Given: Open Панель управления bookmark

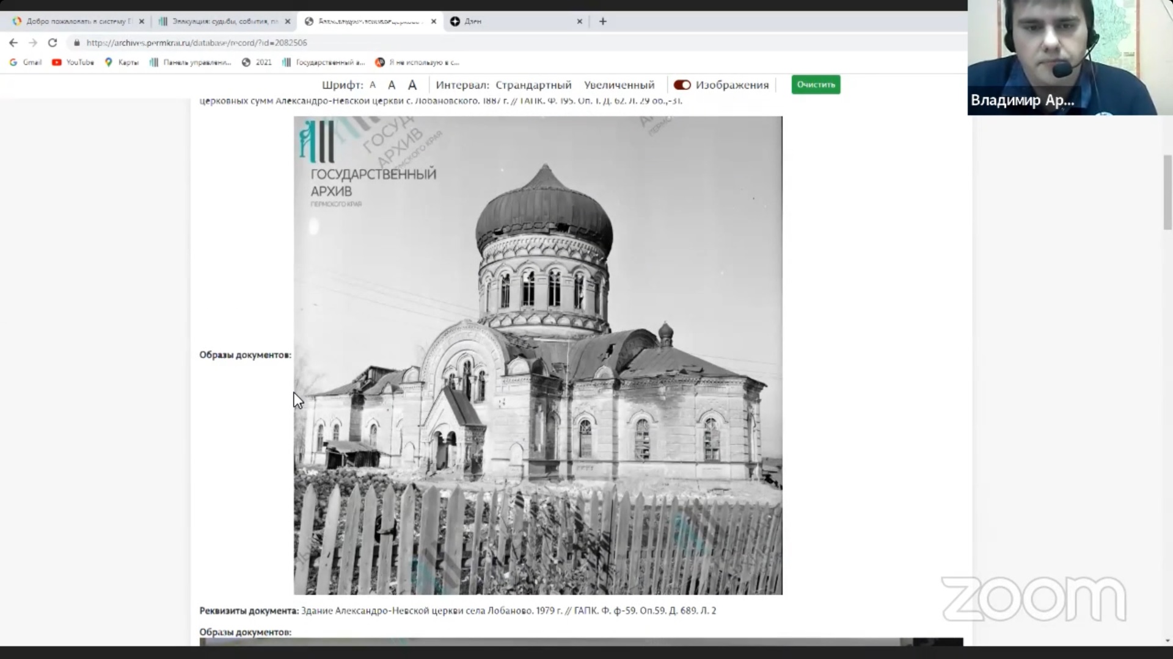Looking at the screenshot, I should click(x=191, y=62).
